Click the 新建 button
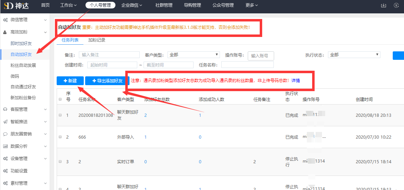Image resolution: width=404 pixels, height=190 pixels. click(70, 81)
